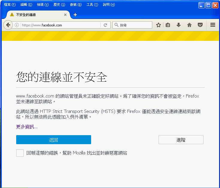The width and height of the screenshot is (220, 188).
Task: Open the 檔案 (F) menu
Action: (10, 5)
